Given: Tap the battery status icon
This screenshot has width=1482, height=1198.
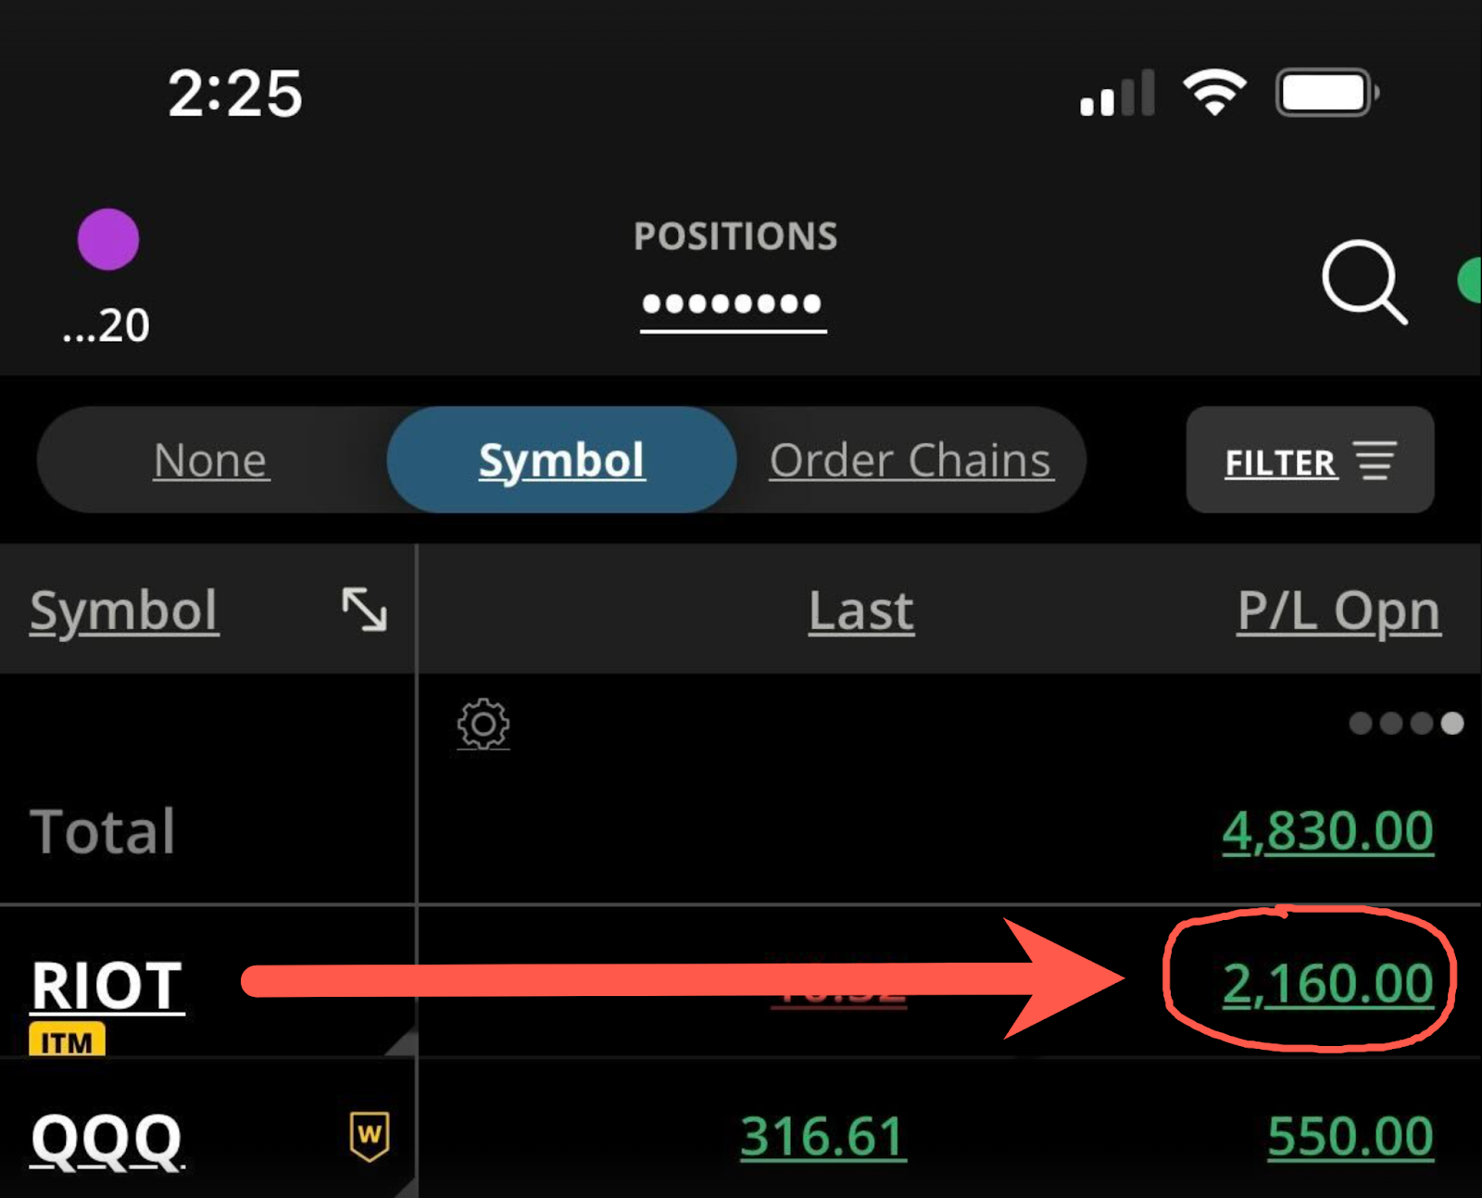Looking at the screenshot, I should coord(1326,93).
